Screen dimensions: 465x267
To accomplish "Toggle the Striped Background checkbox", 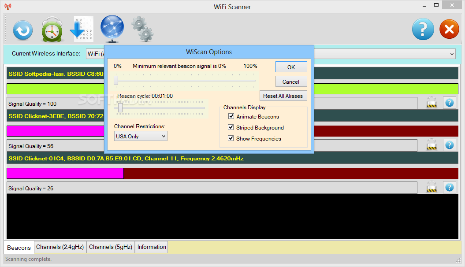I will tap(231, 127).
